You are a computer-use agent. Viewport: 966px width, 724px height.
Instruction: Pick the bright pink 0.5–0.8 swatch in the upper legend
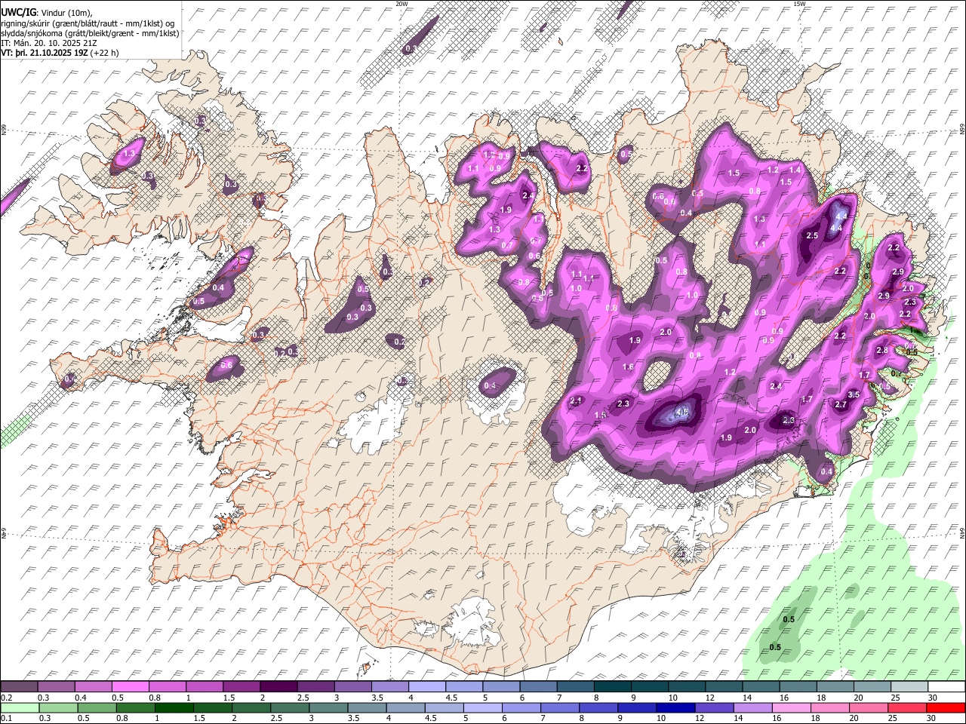[130, 687]
